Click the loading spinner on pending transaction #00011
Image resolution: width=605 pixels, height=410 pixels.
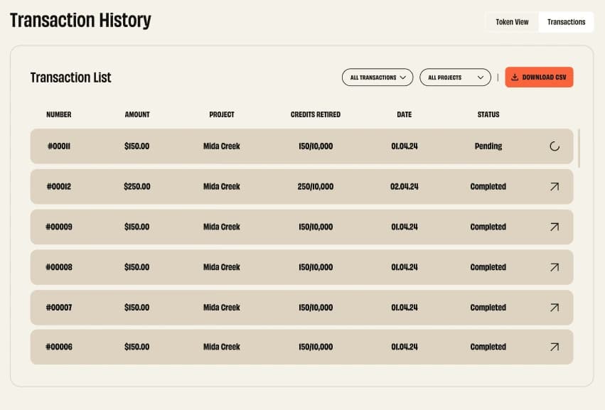coord(554,146)
